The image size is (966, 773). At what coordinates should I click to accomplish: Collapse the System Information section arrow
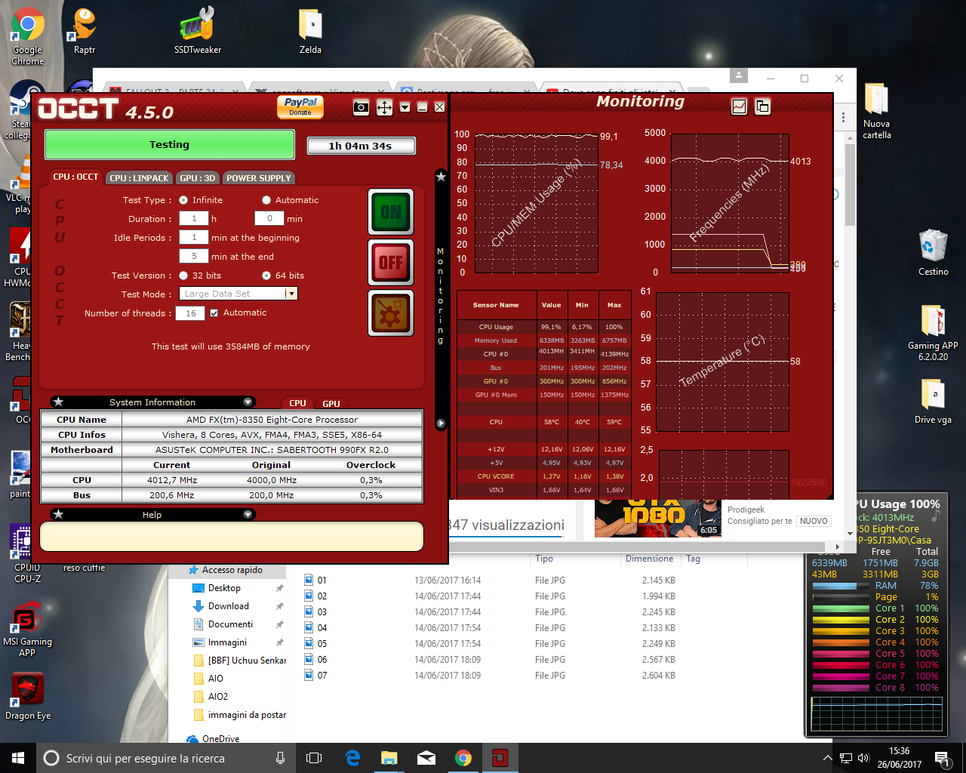pyautogui.click(x=248, y=402)
